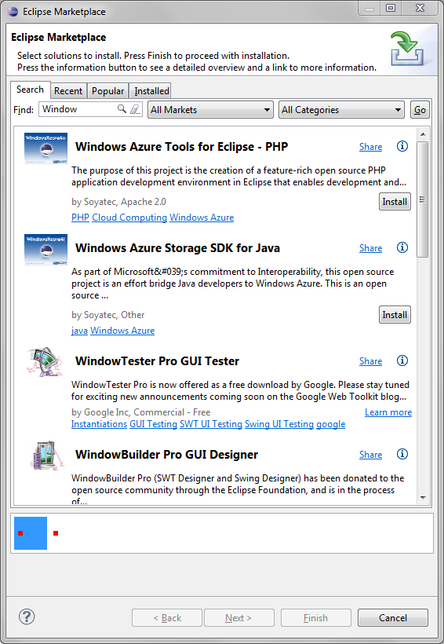Open info for Windows Azure Tools for Eclipse - PHP

(x=402, y=146)
